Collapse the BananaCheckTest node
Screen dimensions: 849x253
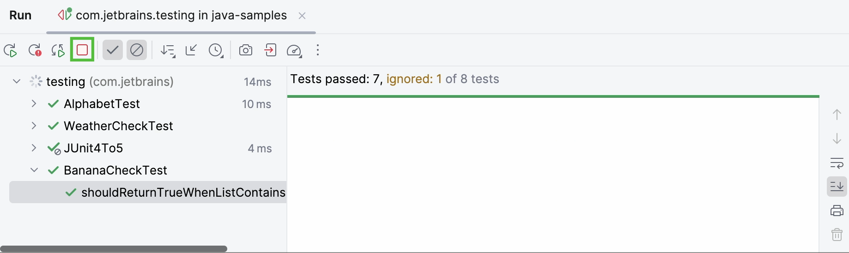coord(34,170)
